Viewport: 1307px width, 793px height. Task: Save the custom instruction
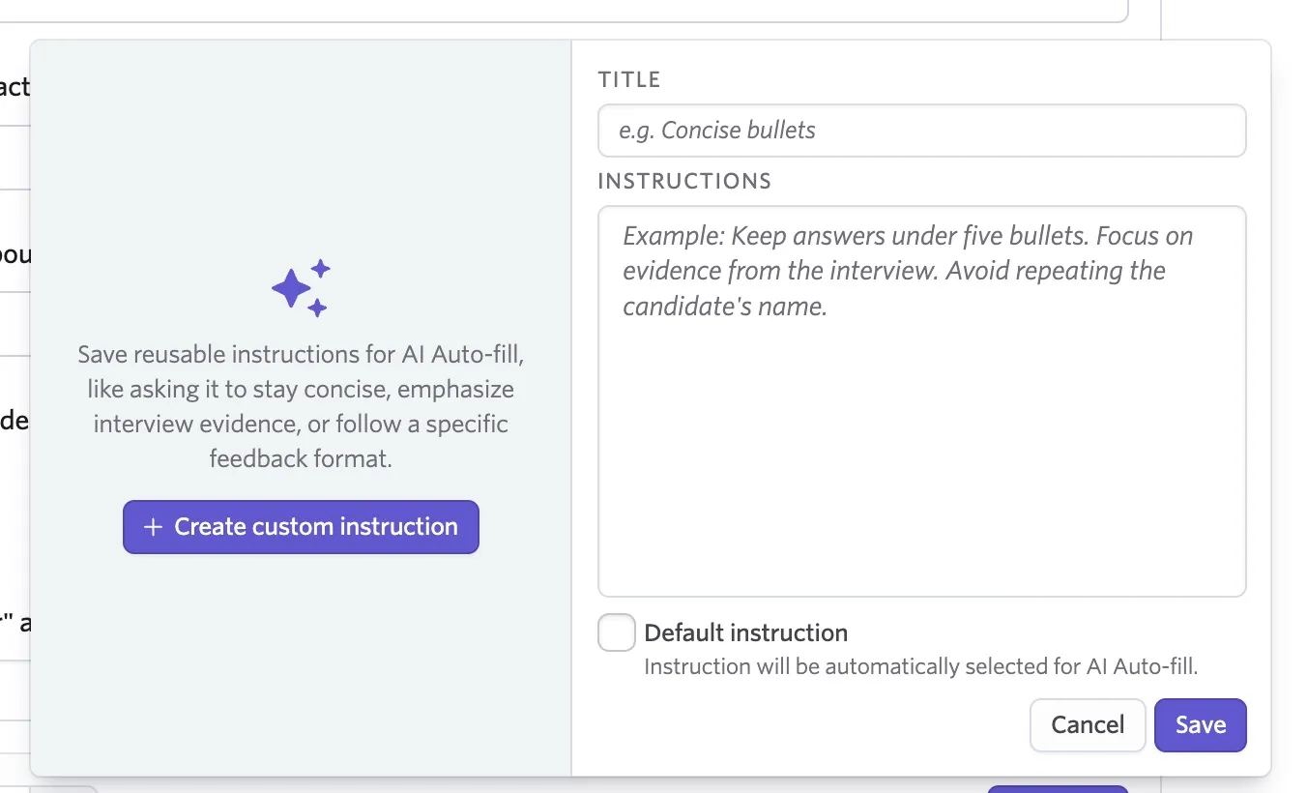click(x=1201, y=725)
